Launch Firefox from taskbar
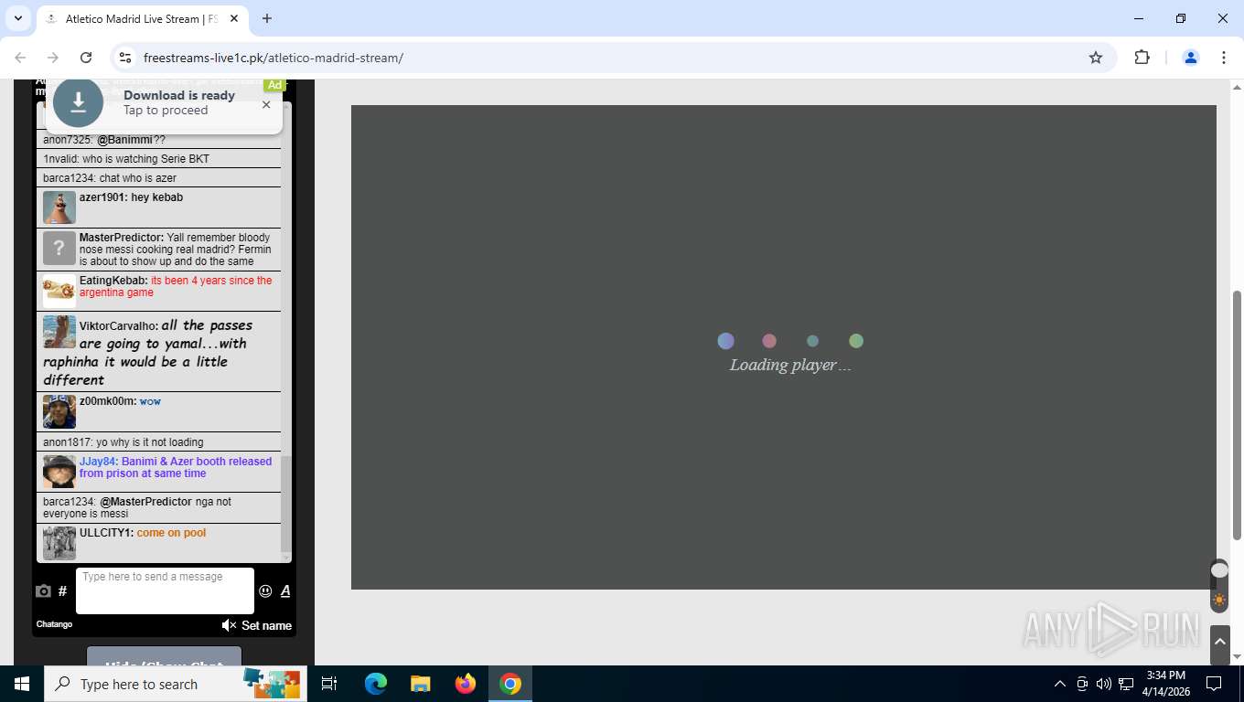Screen dimensions: 1244x702 pos(466,684)
